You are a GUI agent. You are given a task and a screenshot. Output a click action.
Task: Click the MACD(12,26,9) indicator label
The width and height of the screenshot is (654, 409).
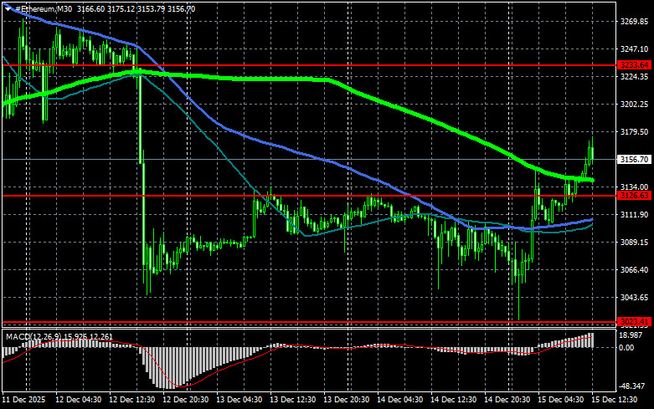point(33,336)
